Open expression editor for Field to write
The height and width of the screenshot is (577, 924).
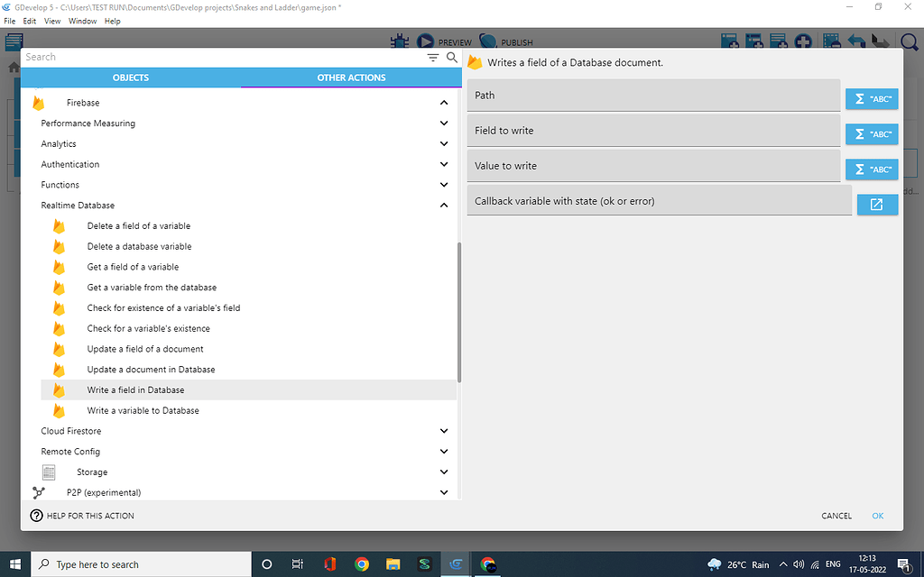tap(872, 134)
